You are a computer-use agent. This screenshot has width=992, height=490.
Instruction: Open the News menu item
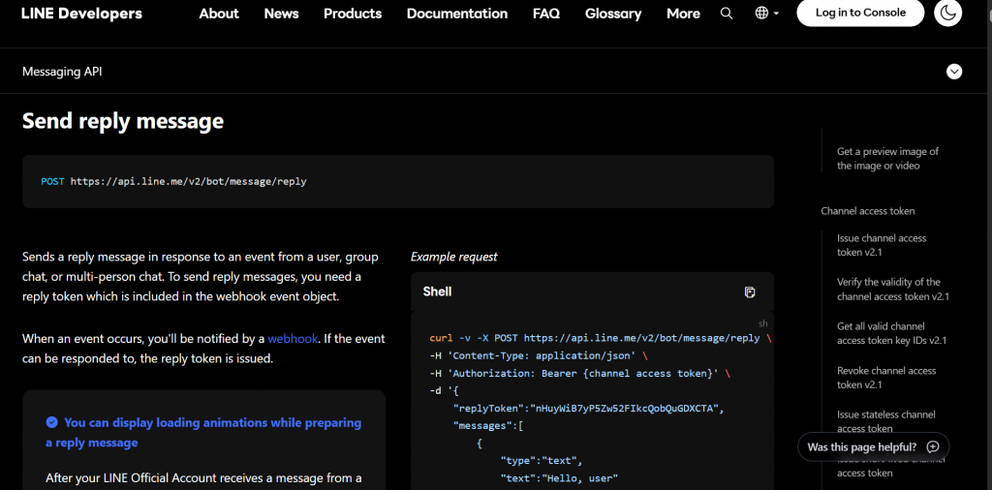point(281,14)
